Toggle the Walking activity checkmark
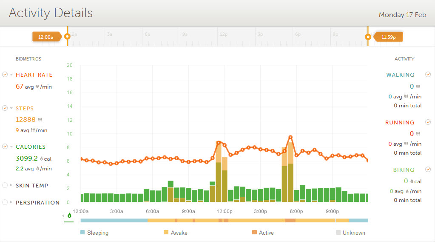Screen dimensions: 435x242 click(x=428, y=75)
